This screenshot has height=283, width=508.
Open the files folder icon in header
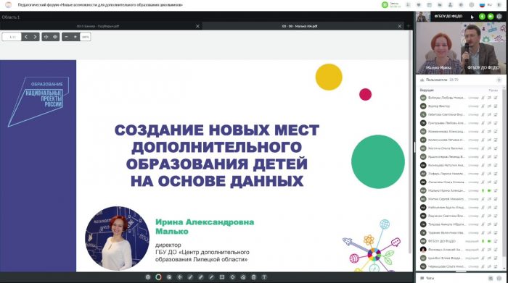440,5
